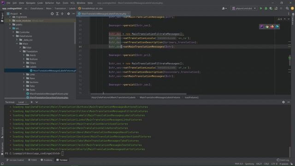Click the green Debug bug icon

click(266, 8)
